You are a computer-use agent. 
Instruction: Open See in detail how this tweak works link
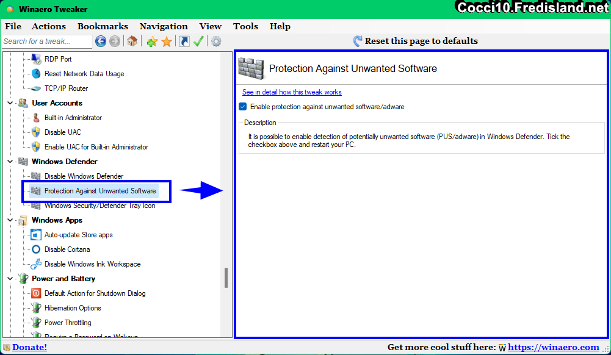(292, 92)
